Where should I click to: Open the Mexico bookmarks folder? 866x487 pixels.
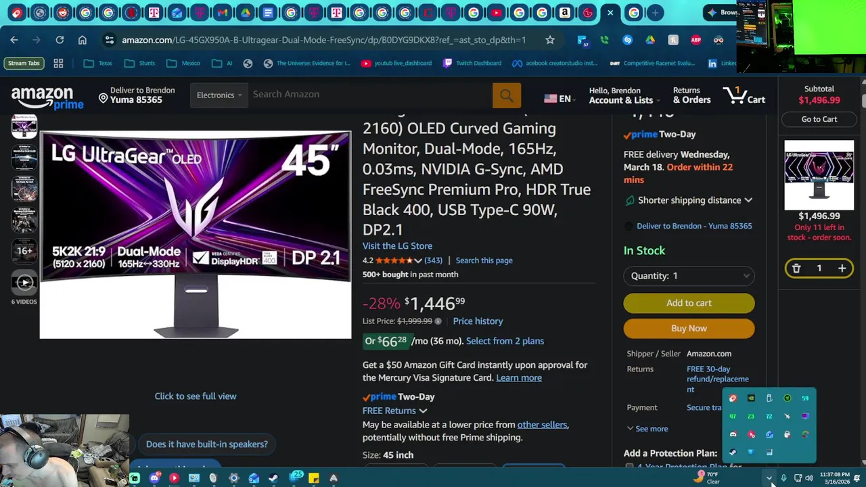click(183, 63)
